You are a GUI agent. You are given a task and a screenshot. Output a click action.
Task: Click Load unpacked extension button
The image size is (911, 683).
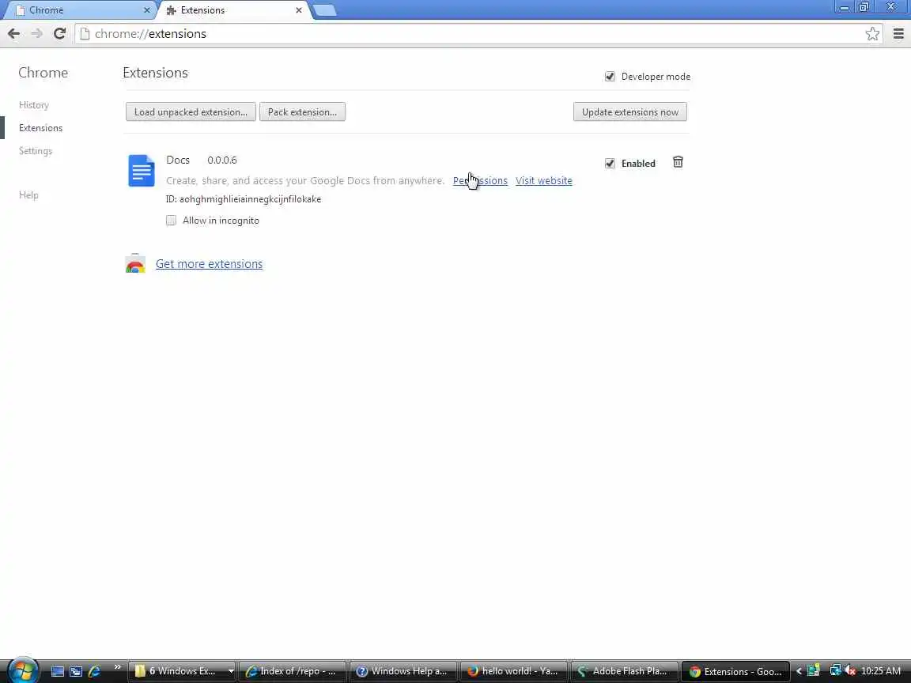pos(191,112)
